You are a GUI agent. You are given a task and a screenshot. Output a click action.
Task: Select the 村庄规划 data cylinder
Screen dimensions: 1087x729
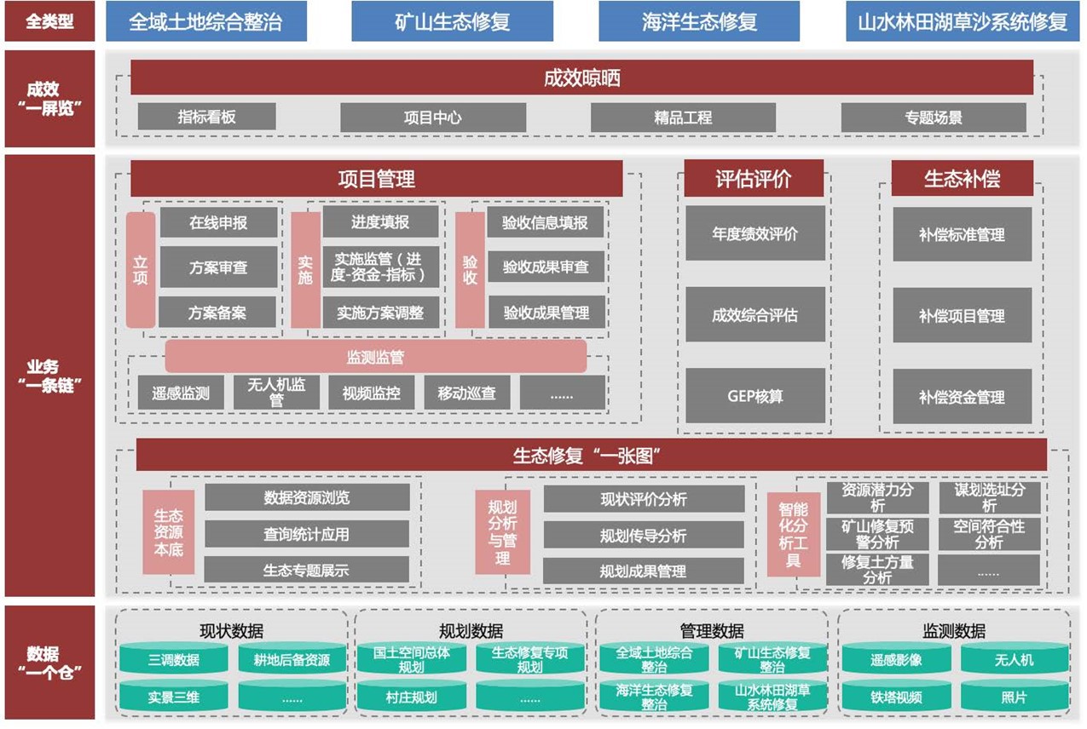[411, 697]
